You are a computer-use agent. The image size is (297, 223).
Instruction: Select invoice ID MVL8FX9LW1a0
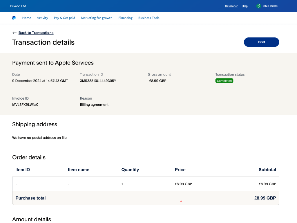[x=25, y=105]
